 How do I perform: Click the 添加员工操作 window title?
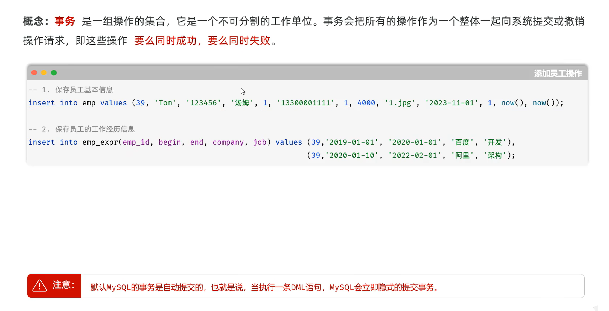point(558,73)
